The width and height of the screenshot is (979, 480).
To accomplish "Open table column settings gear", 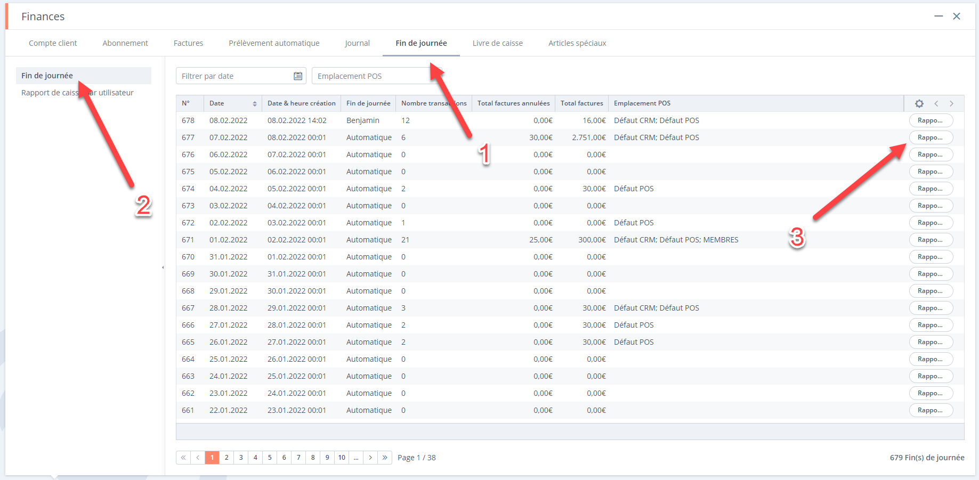I will pos(919,103).
